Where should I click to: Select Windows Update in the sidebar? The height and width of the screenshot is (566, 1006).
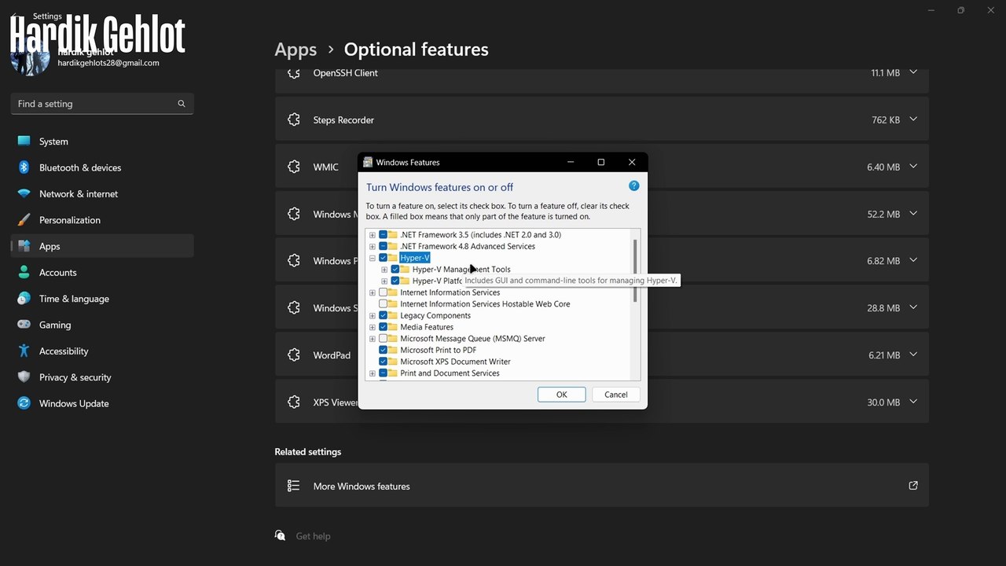(x=102, y=403)
